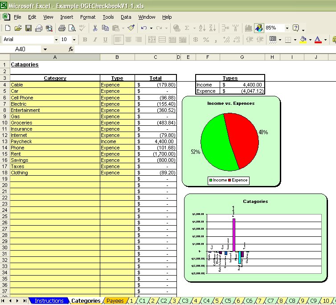This screenshot has height=305, width=336.
Task: Toggle Align Right
Action: coord(139,40)
